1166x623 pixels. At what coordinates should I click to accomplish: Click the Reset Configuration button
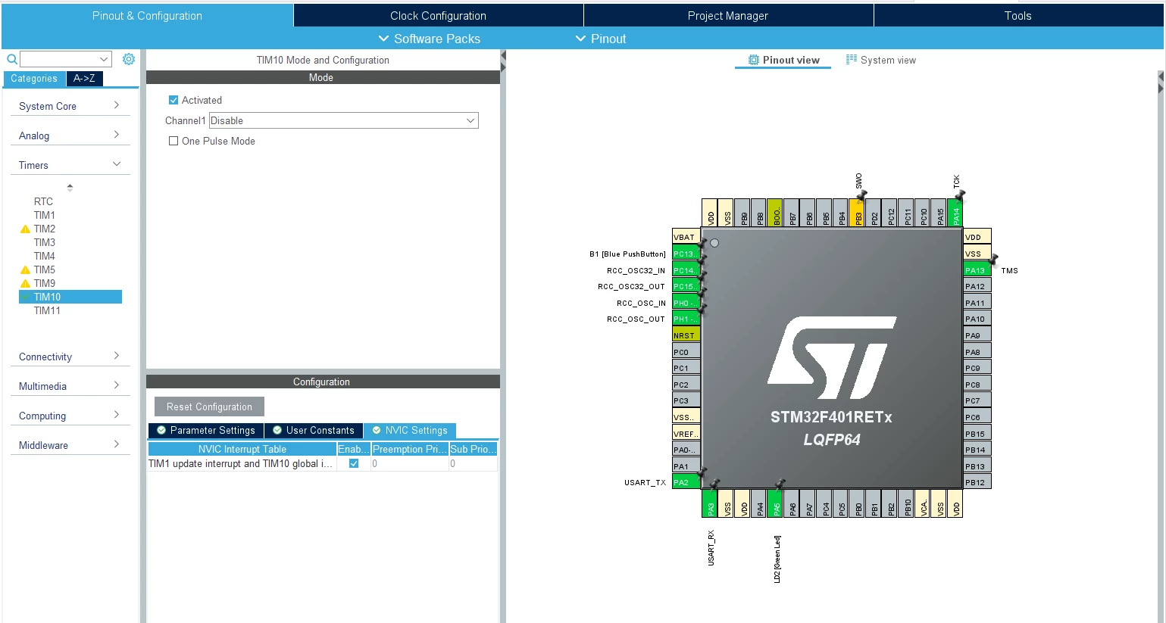[x=210, y=407]
